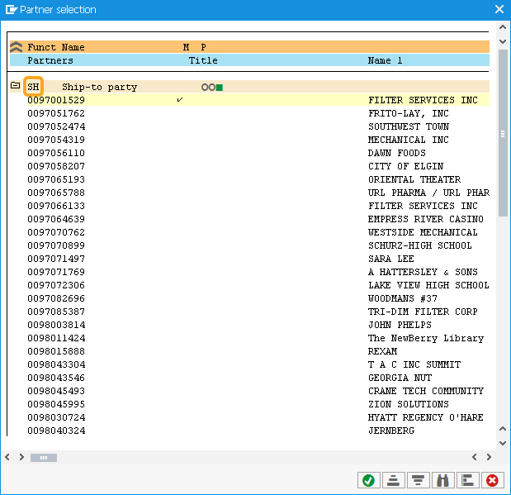Click the 'Title' column header
511x495 pixels.
tap(203, 60)
